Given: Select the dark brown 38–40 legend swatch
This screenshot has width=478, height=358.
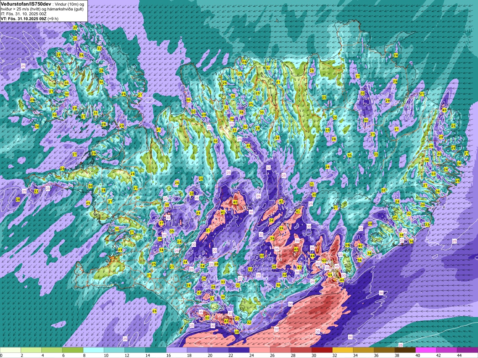Looking at the screenshot, I should (405, 350).
